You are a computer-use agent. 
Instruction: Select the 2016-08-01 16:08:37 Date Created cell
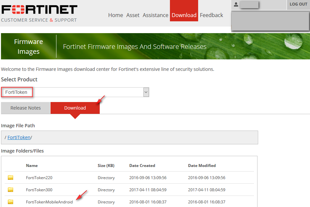tap(148, 202)
